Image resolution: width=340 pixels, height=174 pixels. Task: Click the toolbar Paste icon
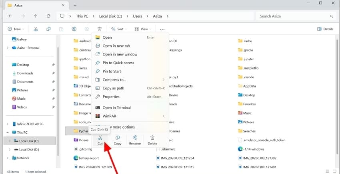pyautogui.click(x=61, y=29)
